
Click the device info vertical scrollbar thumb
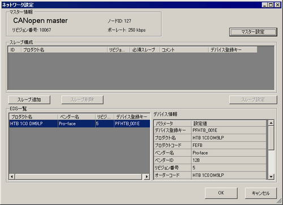(271, 138)
